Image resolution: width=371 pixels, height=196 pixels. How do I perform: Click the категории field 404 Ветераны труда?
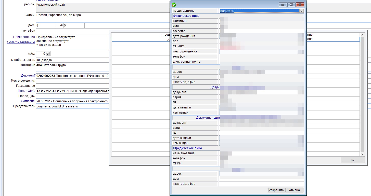tap(72, 67)
